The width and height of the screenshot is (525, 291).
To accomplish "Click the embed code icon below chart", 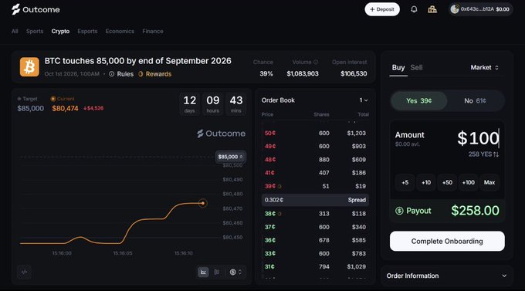I will click(24, 272).
